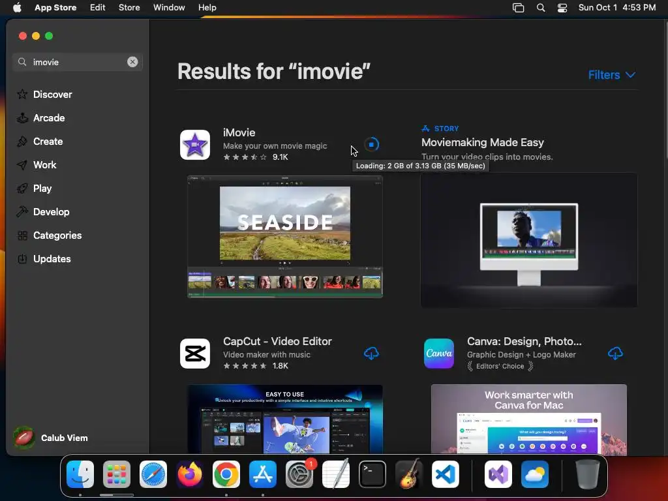Download CapCut via cloud icon
The height and width of the screenshot is (501, 668).
click(x=371, y=353)
